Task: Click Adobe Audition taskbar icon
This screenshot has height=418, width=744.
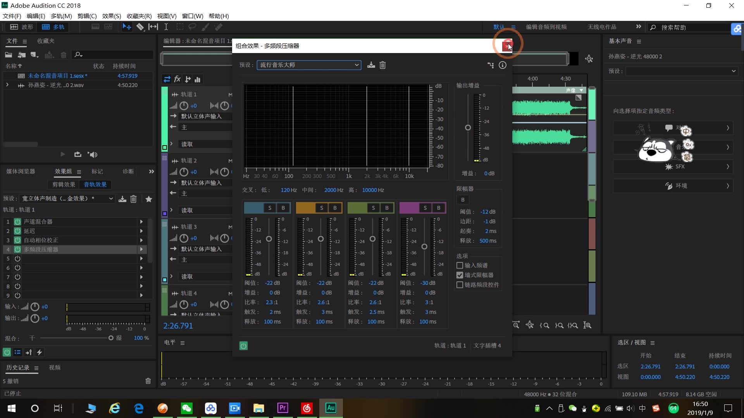Action: coord(331,408)
